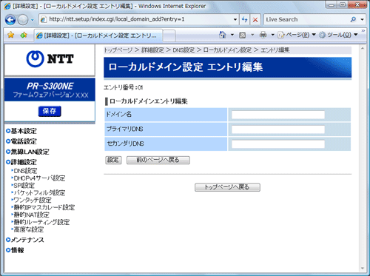Open the 高度な設定 sidebar link
Viewport: 370px width, 276px height.
coord(29,229)
